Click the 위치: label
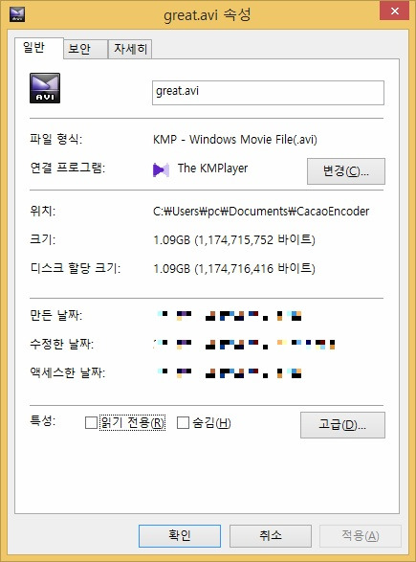 pyautogui.click(x=43, y=211)
